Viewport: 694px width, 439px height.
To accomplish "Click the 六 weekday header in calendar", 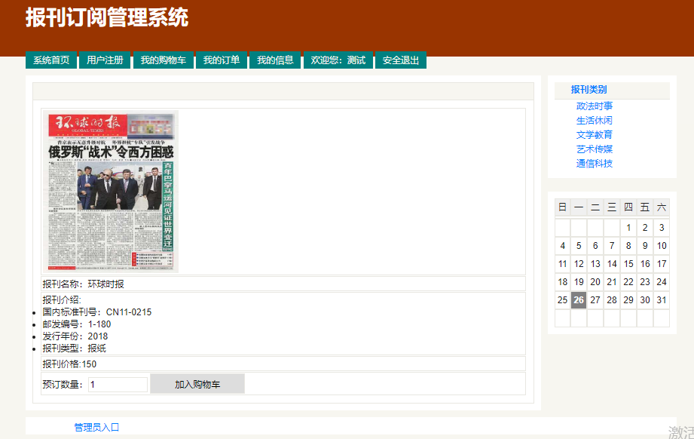I will [662, 207].
